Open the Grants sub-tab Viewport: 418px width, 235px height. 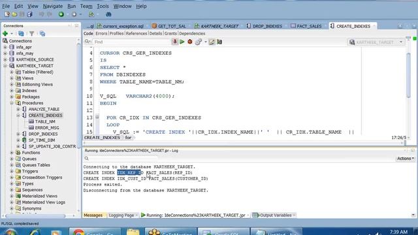[x=170, y=33]
